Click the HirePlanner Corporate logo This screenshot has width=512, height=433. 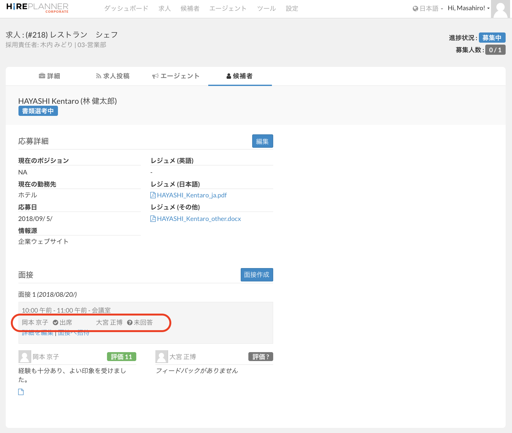[37, 8]
